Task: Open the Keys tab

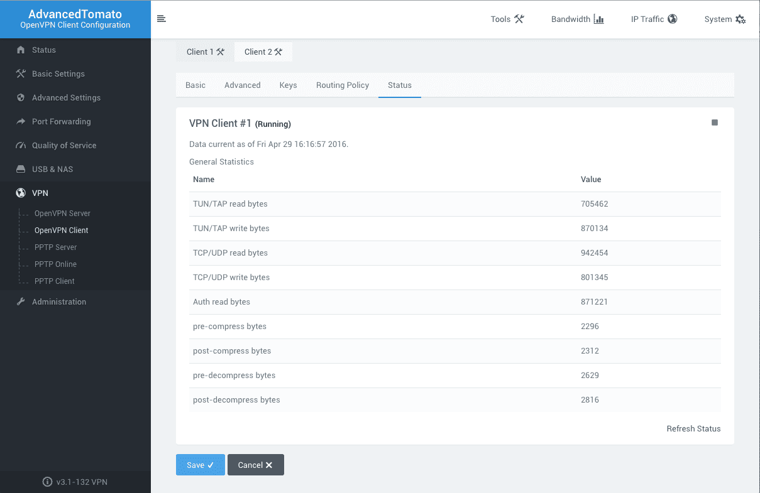Action: [288, 85]
